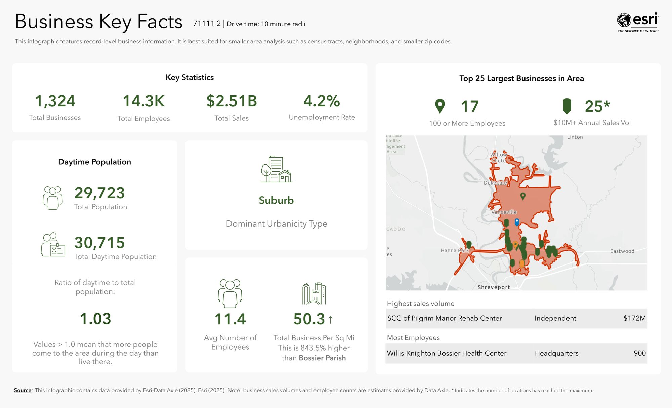Click the Avg Number of Employees people icon

pos(230,293)
